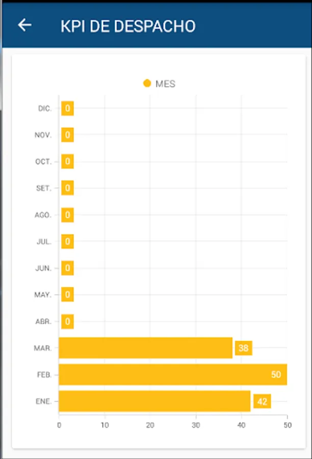Click the KPI DE DESPACHO title
Image resolution: width=312 pixels, height=459 pixels.
(x=128, y=26)
